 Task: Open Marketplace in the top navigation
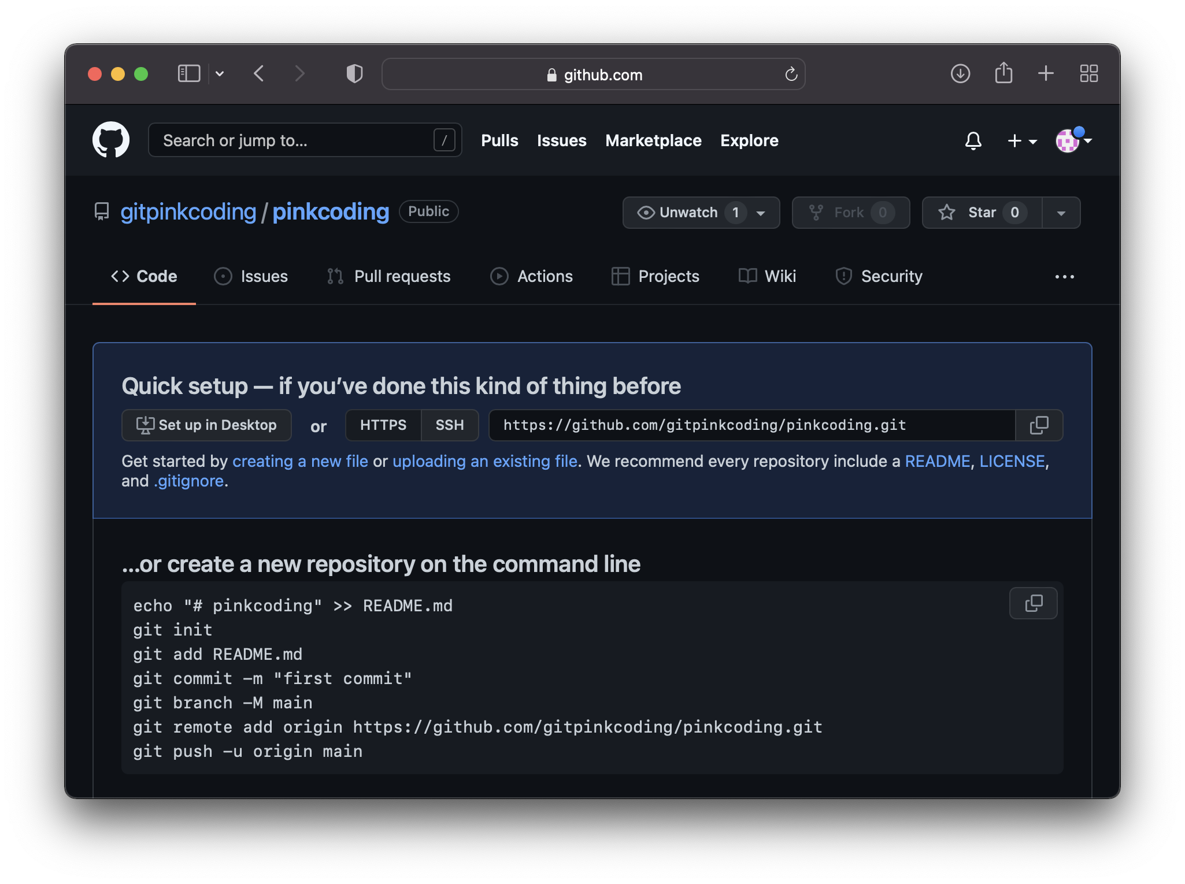click(653, 140)
